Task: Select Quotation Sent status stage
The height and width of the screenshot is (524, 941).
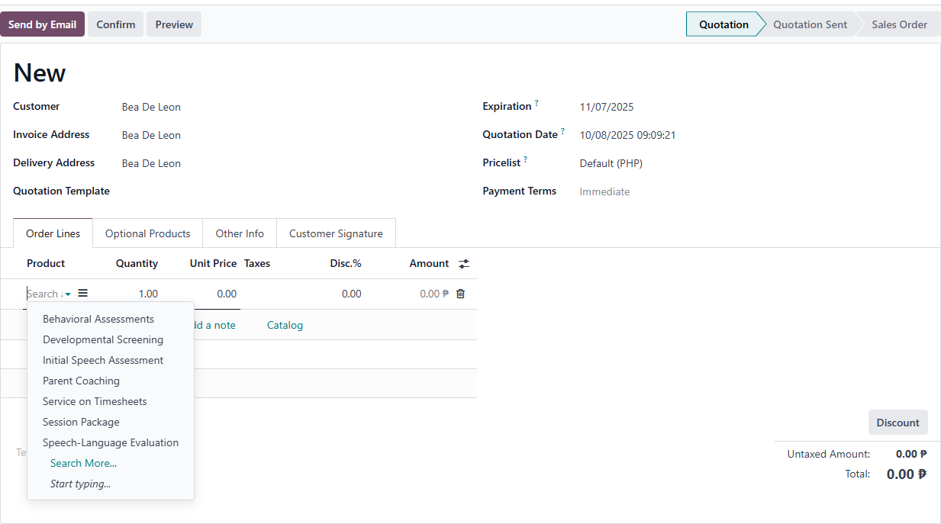Action: click(810, 24)
